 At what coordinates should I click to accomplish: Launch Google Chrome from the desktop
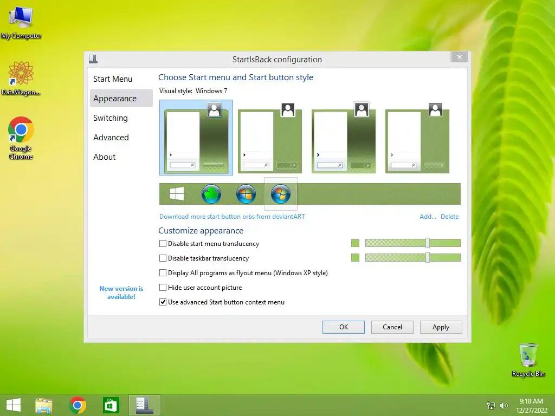click(x=21, y=138)
